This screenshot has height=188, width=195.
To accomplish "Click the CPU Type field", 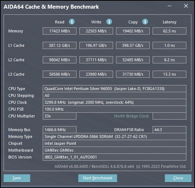I will [x=115, y=89].
